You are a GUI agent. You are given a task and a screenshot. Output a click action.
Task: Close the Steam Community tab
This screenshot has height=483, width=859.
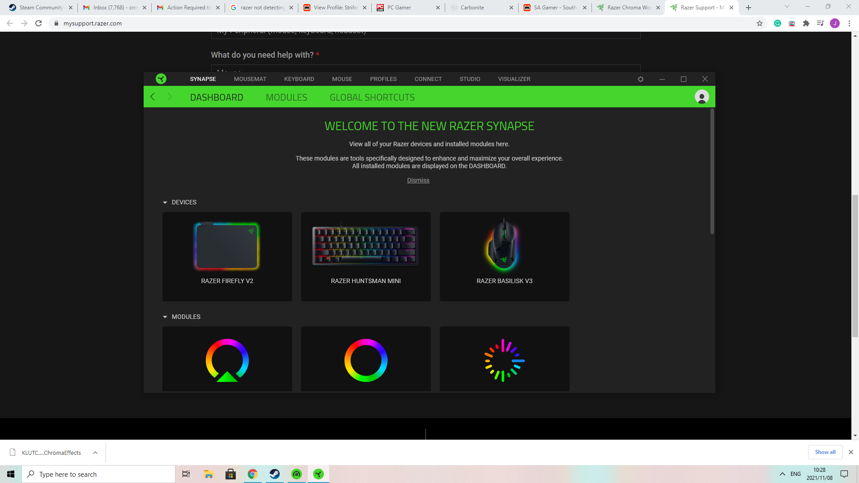pyautogui.click(x=71, y=8)
